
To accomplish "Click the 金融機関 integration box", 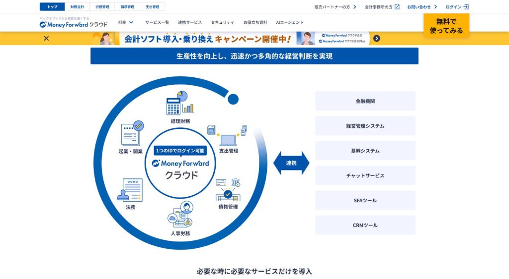I will pyautogui.click(x=365, y=101).
